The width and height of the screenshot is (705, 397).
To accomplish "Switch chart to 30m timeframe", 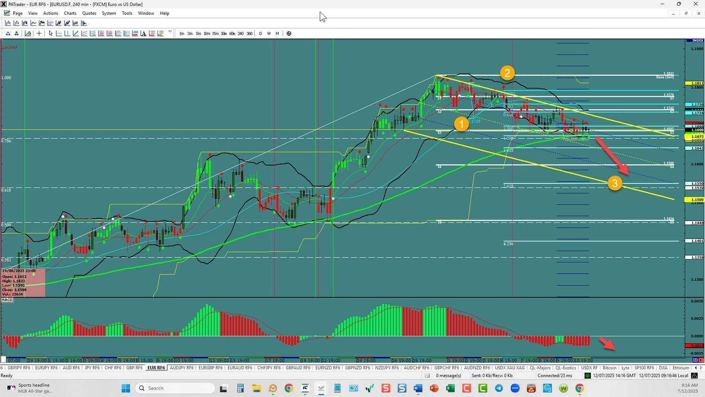I will pos(224,33).
